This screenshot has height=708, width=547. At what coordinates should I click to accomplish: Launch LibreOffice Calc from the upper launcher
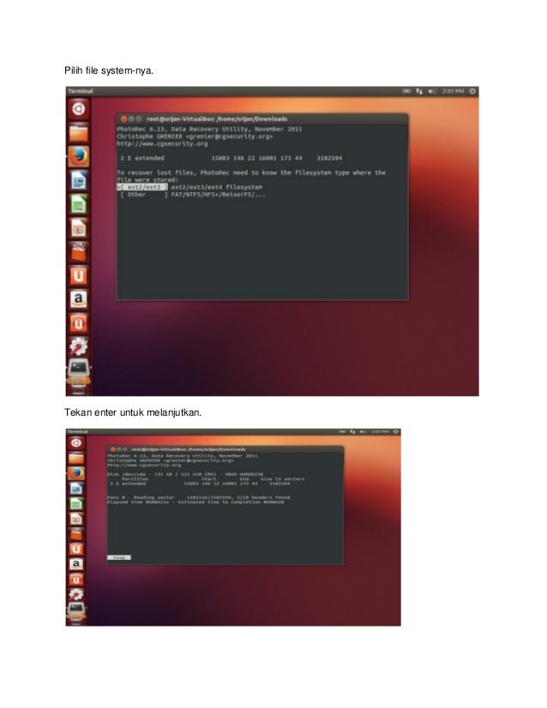click(x=79, y=204)
